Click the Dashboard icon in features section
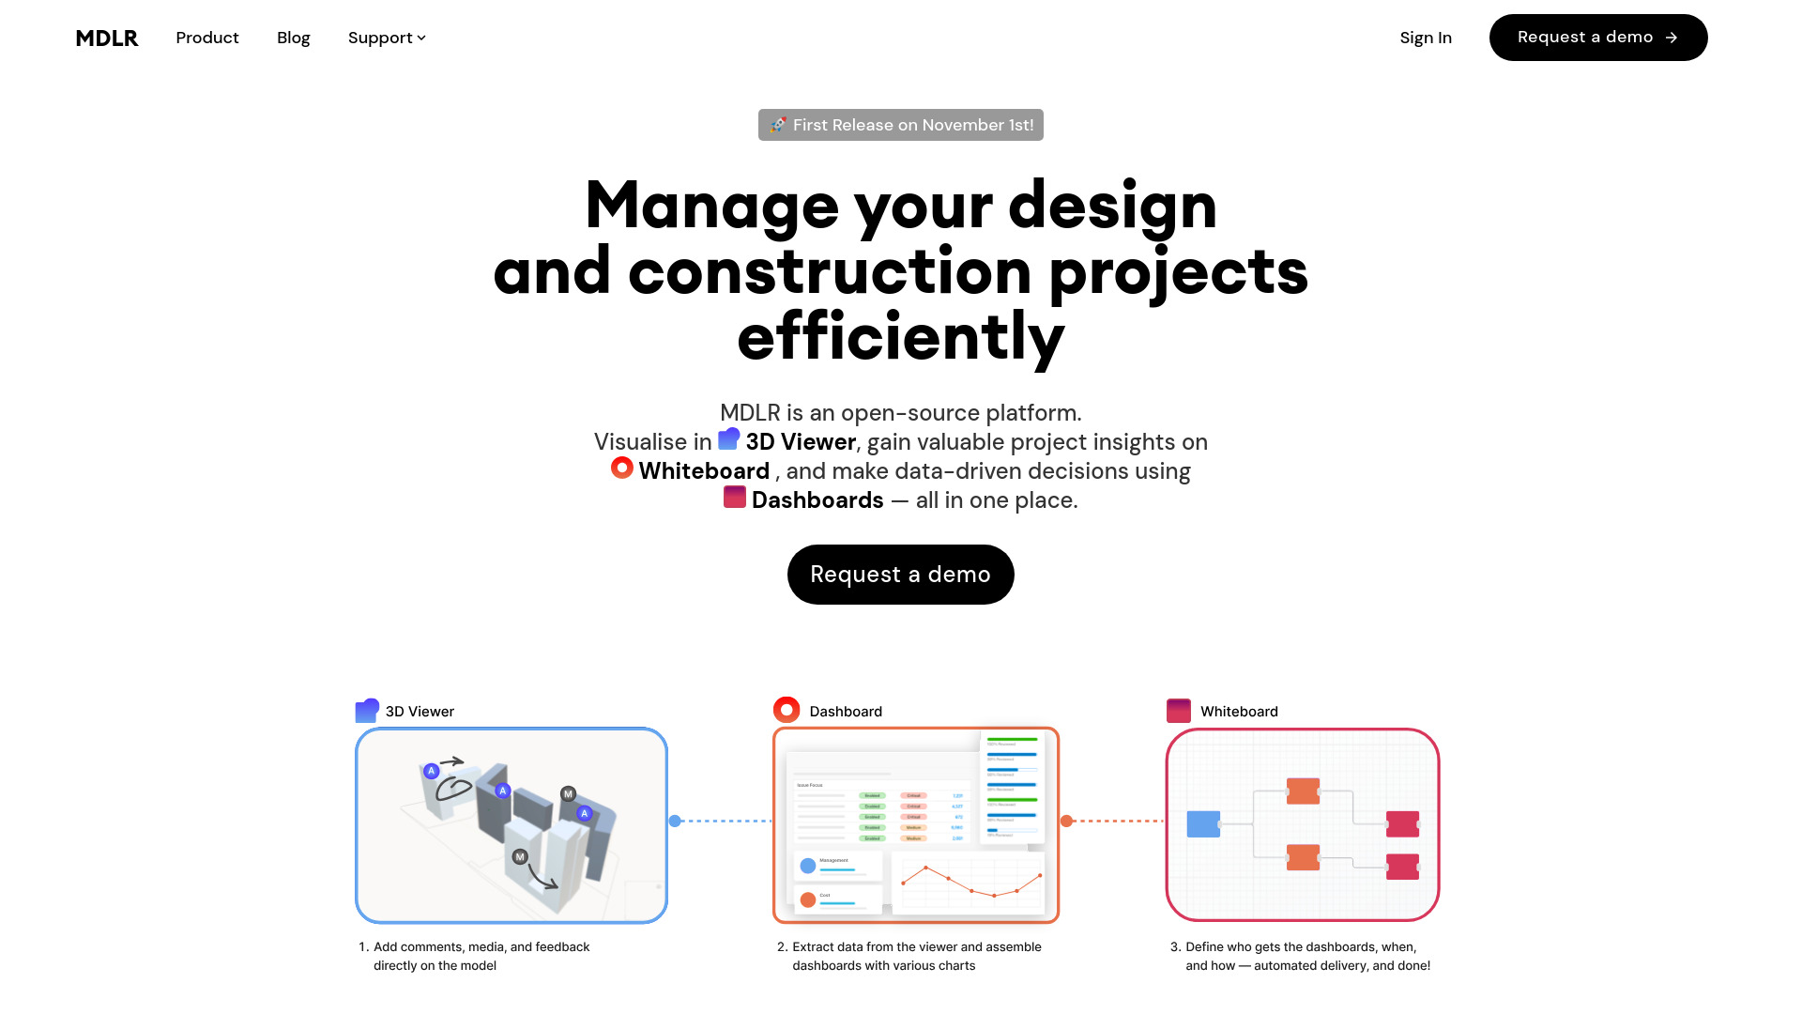This screenshot has width=1802, height=1014. coord(786,711)
